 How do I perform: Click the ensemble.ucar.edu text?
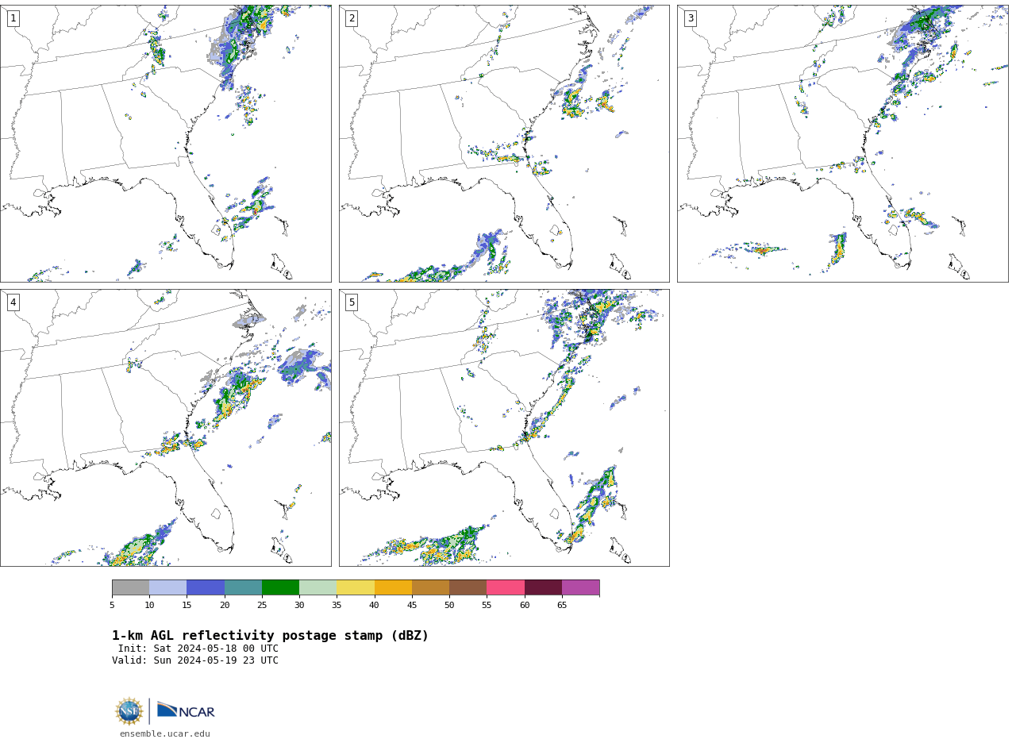point(165,734)
